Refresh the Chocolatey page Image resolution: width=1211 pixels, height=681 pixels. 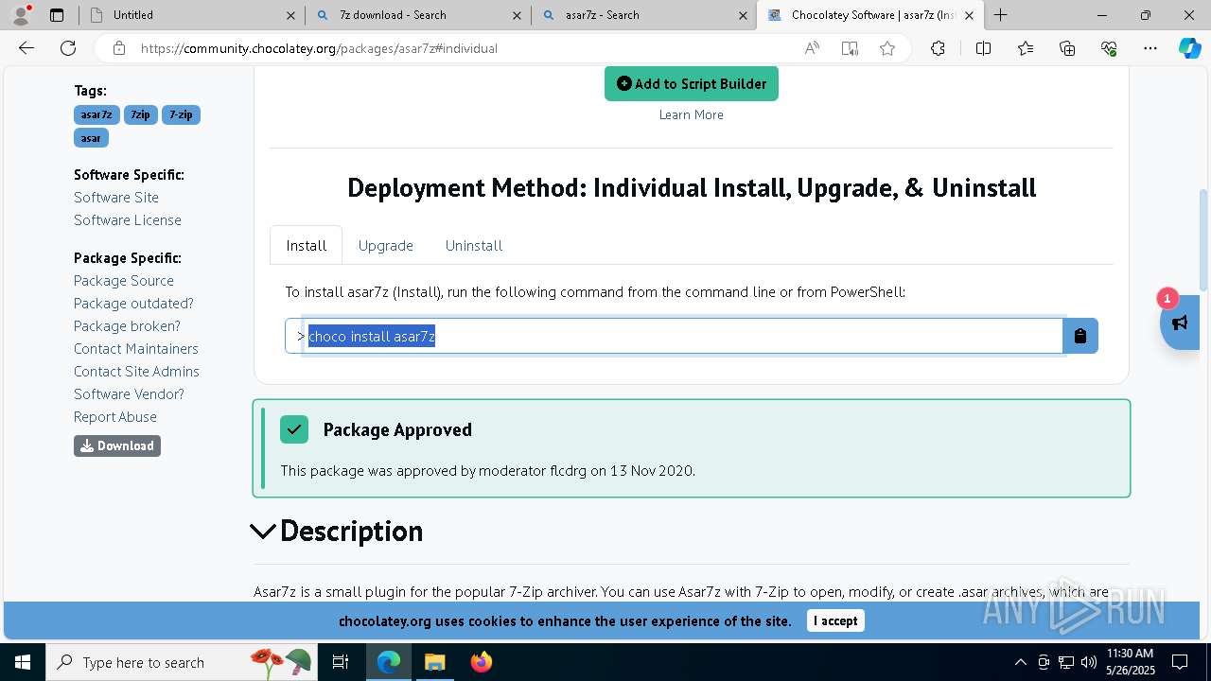(68, 48)
